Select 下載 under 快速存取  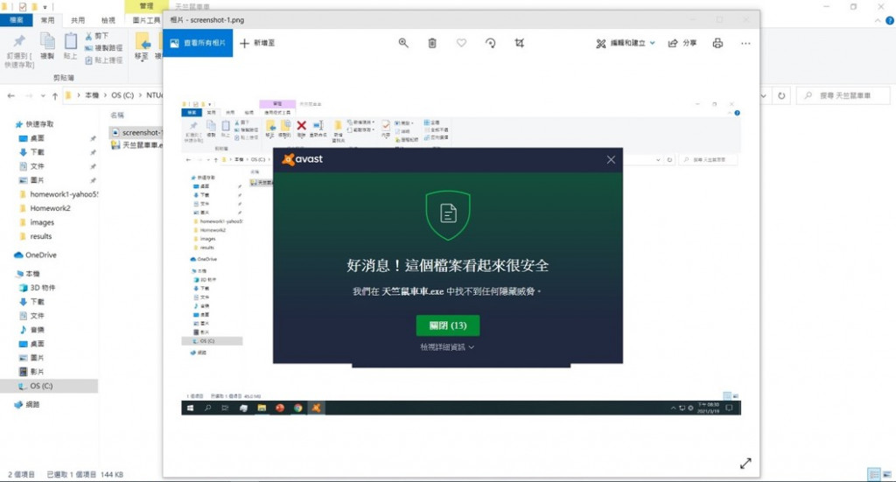coord(32,152)
